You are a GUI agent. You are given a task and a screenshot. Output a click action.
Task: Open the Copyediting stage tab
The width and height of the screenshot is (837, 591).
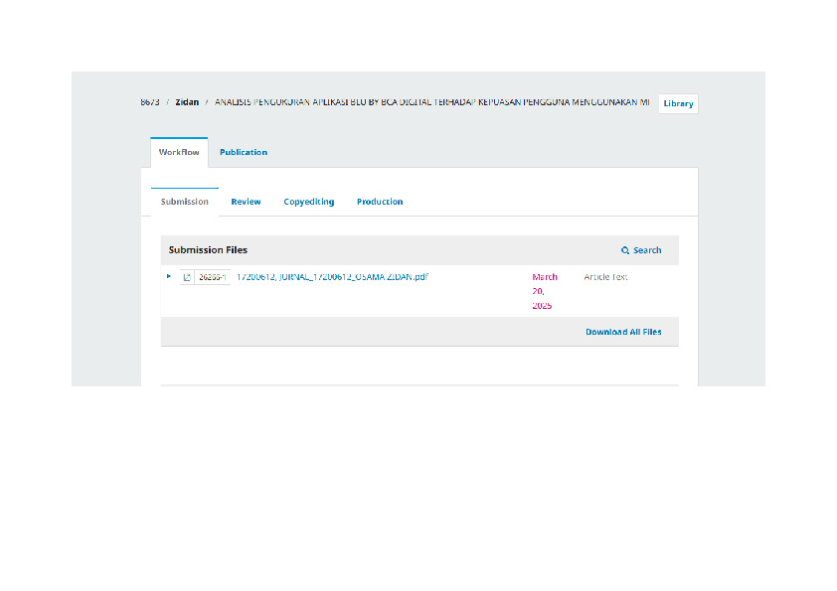tap(308, 202)
